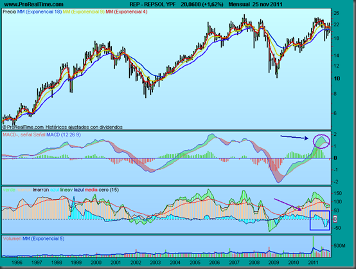Image resolution: width=356 pixels, height=269 pixels.
Task: Click the 150 oscillator axis value
Action: [x=337, y=193]
